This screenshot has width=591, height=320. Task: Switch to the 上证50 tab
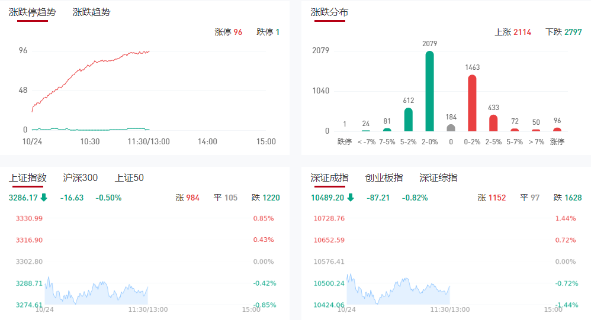click(x=129, y=177)
